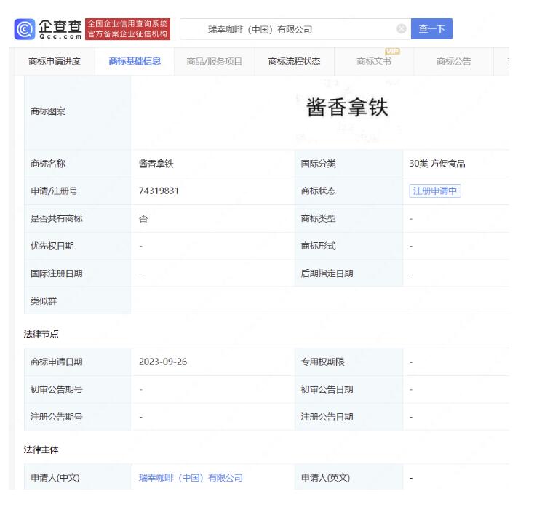Open the 商品/服务项目 tab
Viewport: 534px width, 507px height.
coord(214,61)
